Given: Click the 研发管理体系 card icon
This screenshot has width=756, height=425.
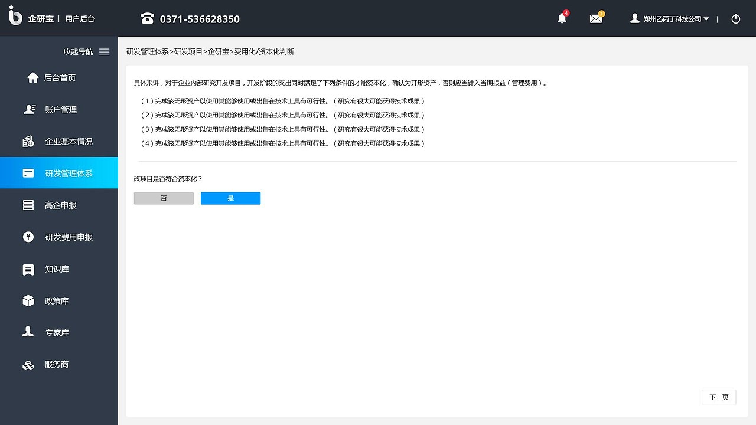Looking at the screenshot, I should point(28,174).
